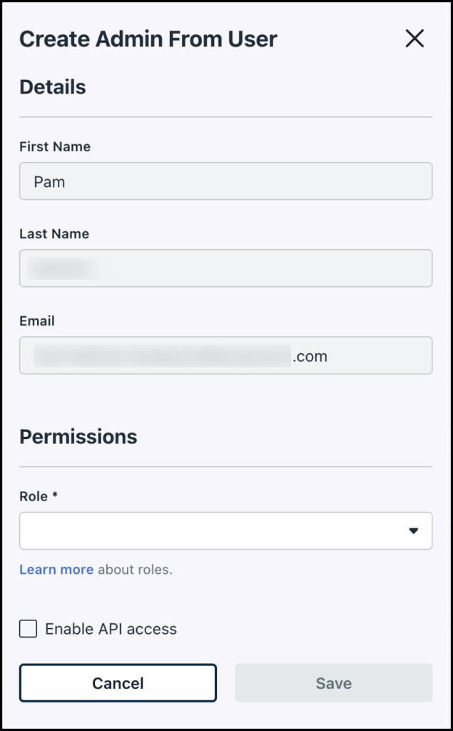This screenshot has width=453, height=731.
Task: Click the Email input field
Action: click(x=225, y=355)
